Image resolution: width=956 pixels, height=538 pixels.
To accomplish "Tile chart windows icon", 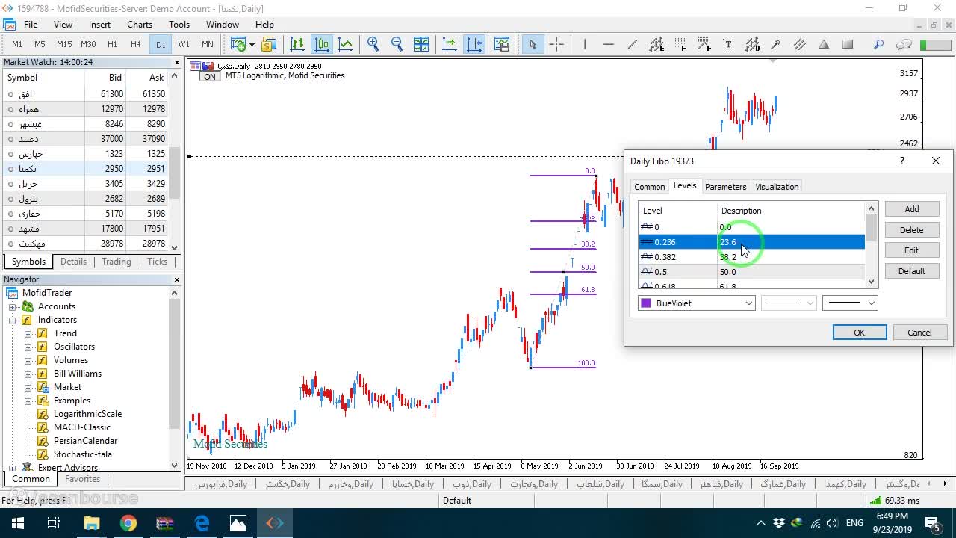I will (x=421, y=44).
